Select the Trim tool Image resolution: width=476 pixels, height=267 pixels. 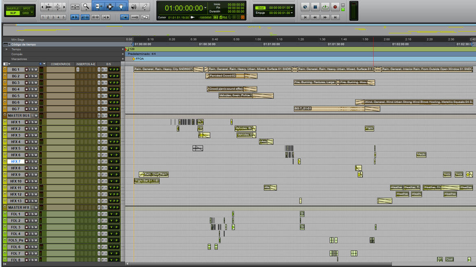[99, 7]
